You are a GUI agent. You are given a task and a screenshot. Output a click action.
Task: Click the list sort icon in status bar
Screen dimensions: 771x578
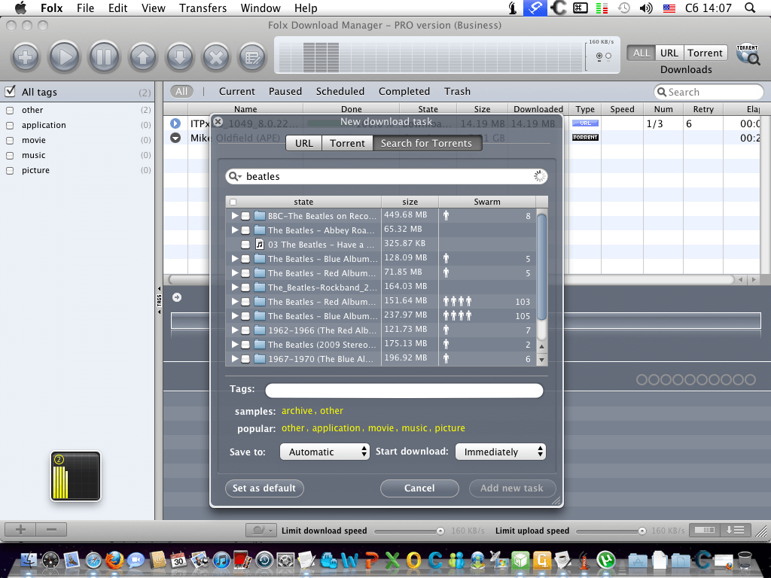pyautogui.click(x=735, y=529)
